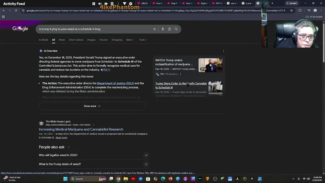Click the trash can overlay icon
The image size is (325, 183).
click(112, 4)
